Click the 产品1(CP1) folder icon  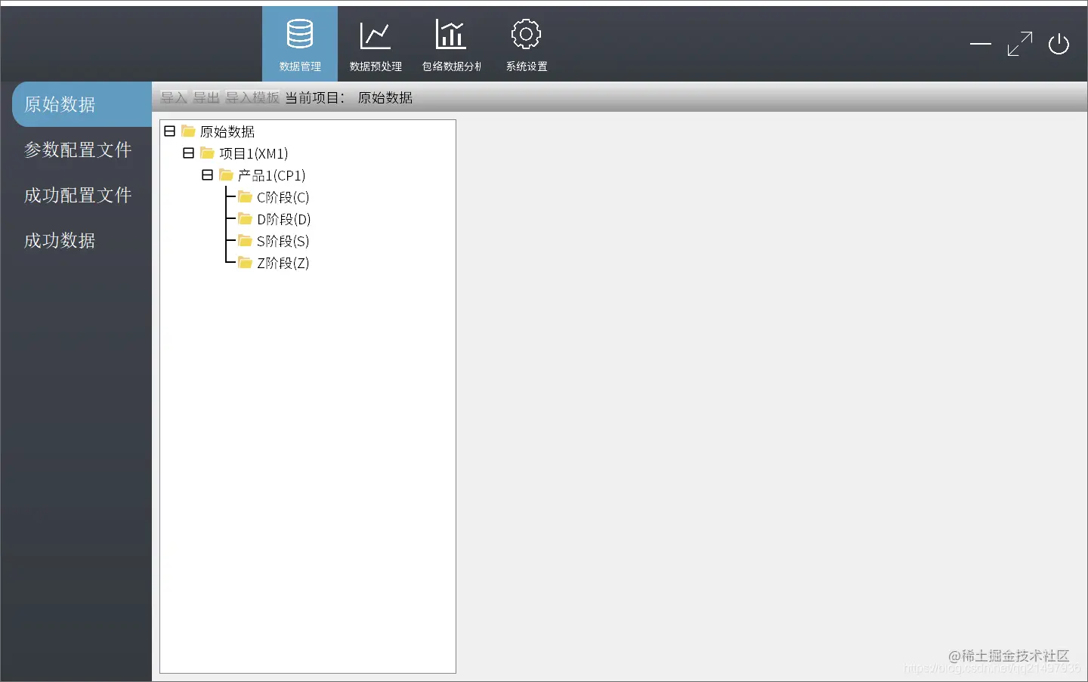coord(227,175)
